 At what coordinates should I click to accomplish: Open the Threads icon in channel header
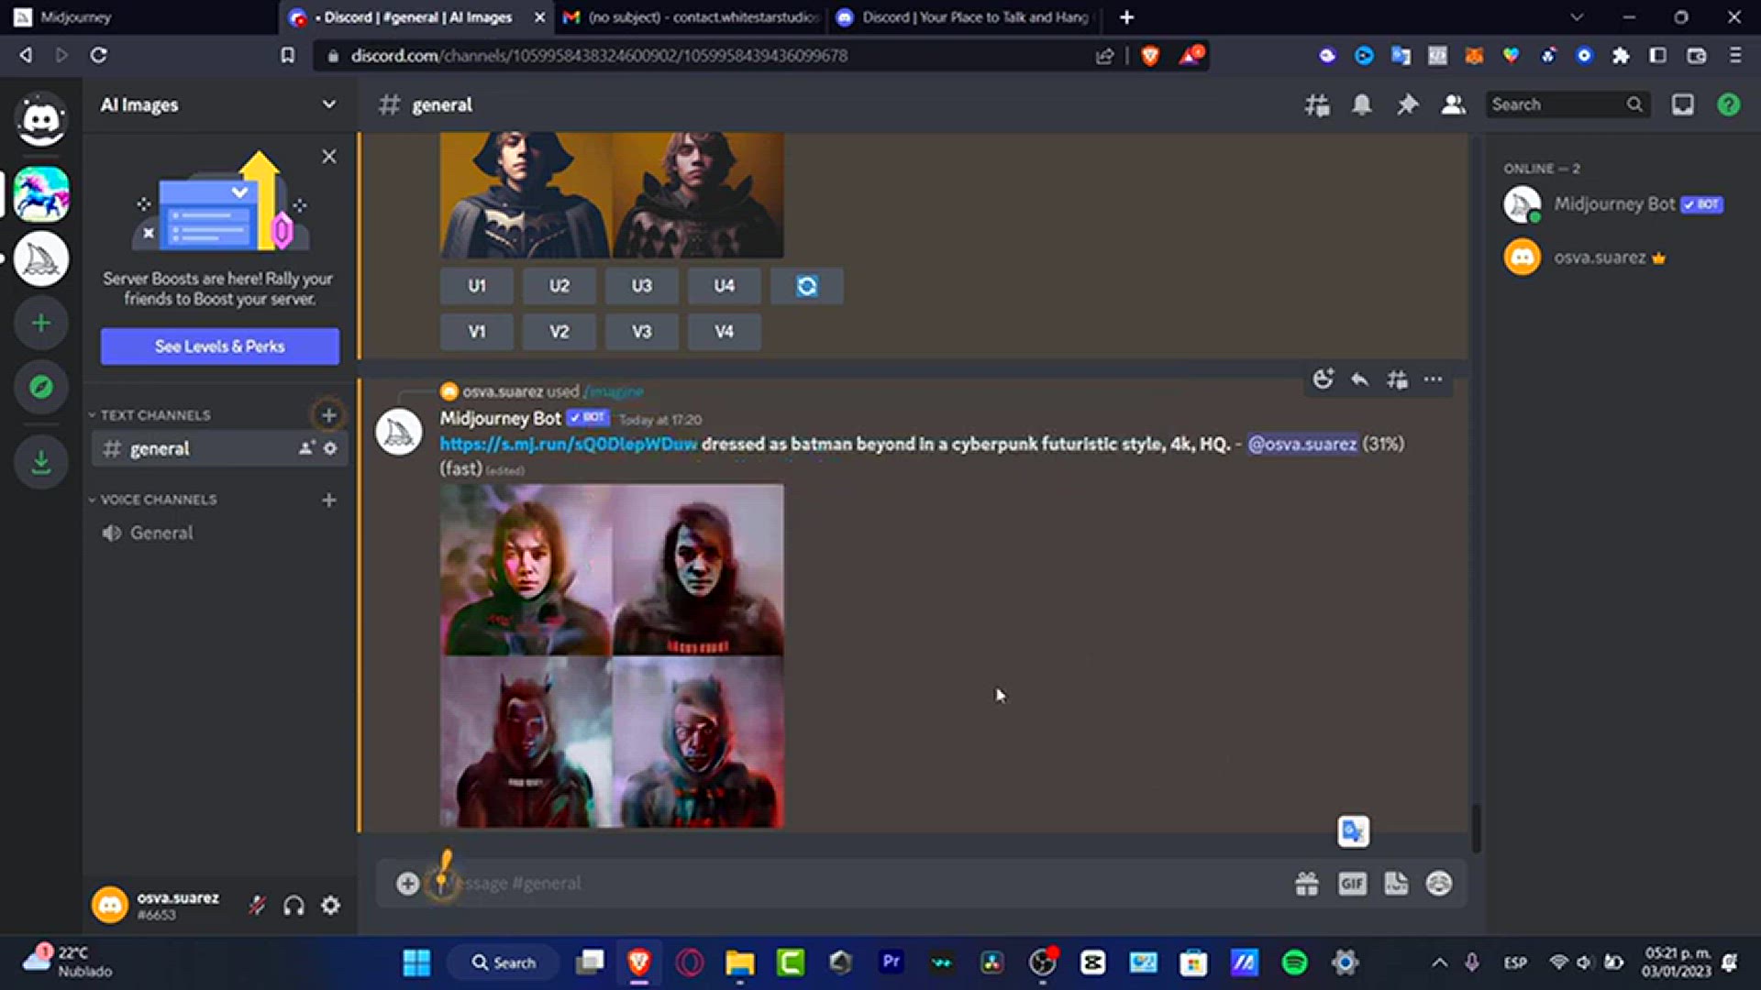(x=1317, y=105)
